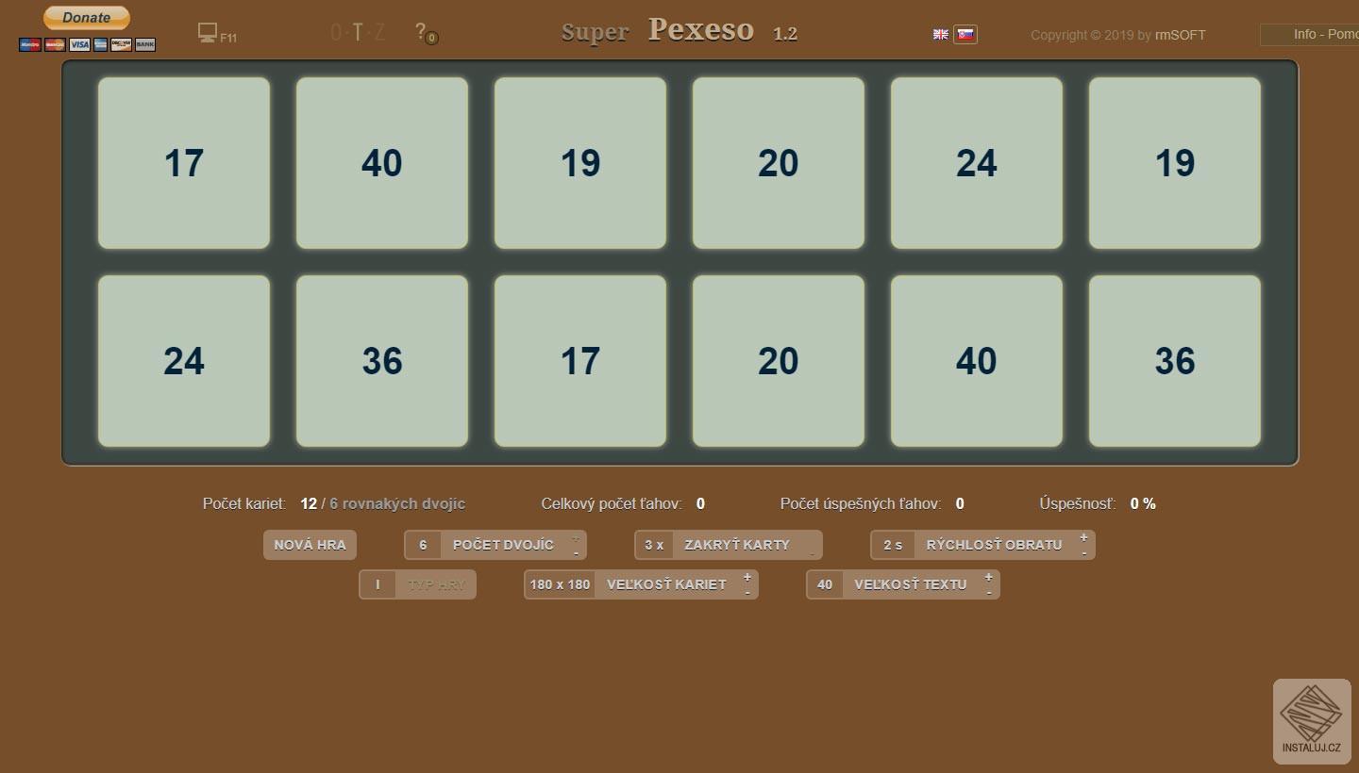Open the rmSOFT link

coord(1180,35)
